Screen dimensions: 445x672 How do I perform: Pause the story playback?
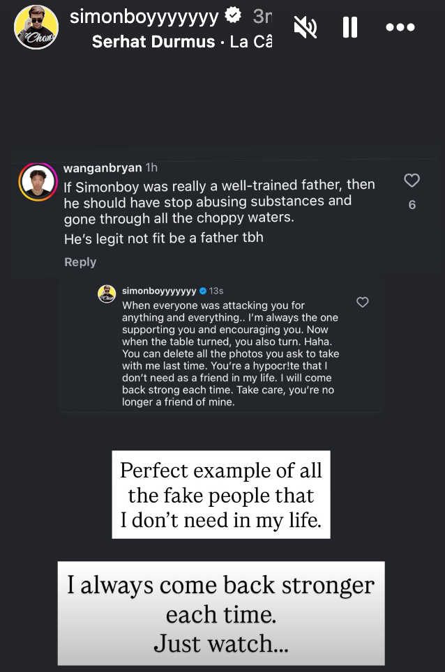click(350, 27)
